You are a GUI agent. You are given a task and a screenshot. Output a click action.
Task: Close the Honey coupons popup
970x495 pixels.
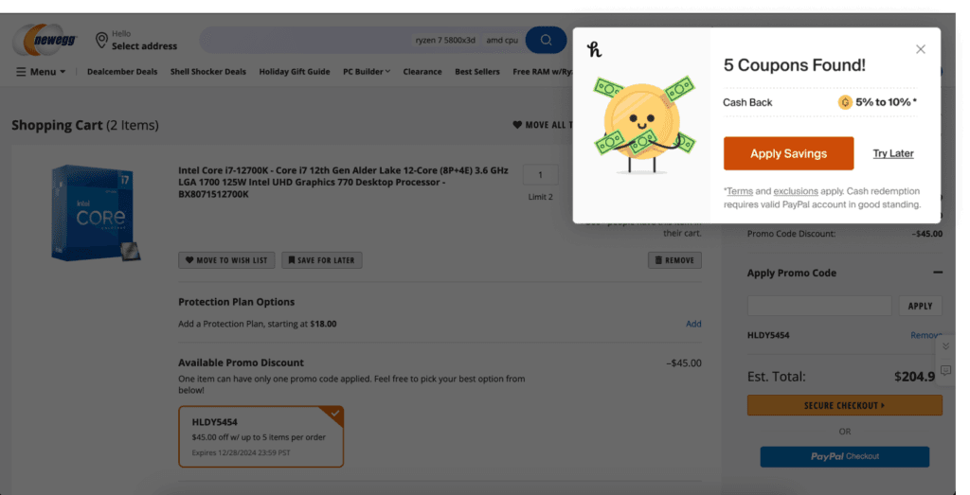(921, 49)
